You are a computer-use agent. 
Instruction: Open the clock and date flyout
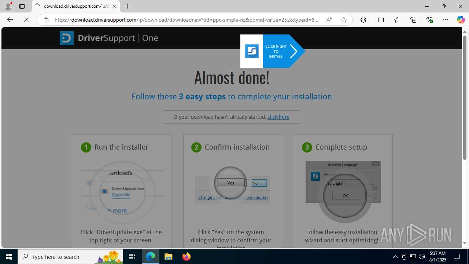click(x=437, y=257)
